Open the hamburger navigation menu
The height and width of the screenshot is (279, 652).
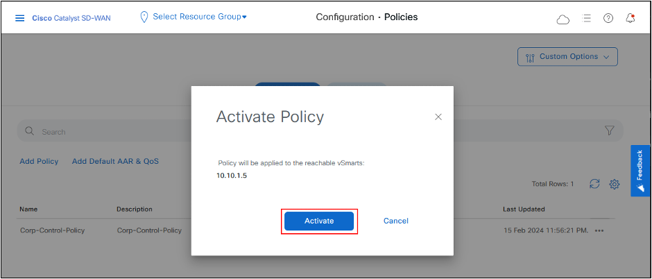(19, 17)
